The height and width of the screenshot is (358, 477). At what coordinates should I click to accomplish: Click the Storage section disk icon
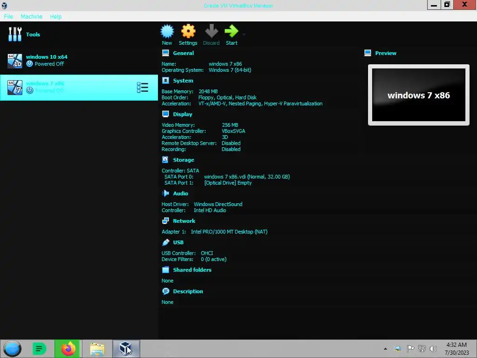pos(165,159)
